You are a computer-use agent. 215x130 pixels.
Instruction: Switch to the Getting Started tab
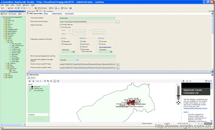[31, 11]
